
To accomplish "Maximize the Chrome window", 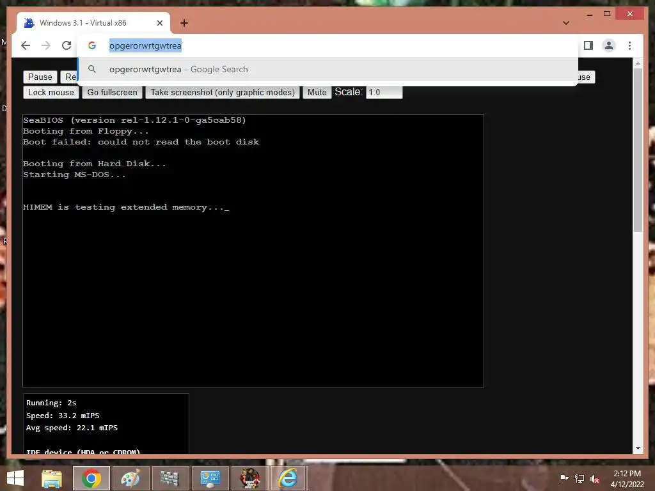I will point(607,14).
